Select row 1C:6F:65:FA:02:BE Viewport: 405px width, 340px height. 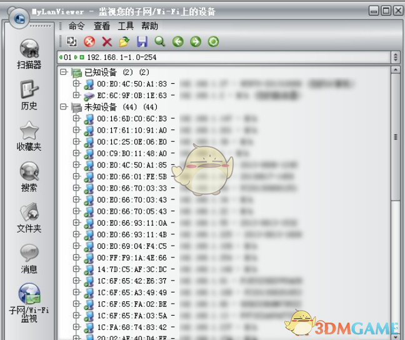(x=132, y=304)
